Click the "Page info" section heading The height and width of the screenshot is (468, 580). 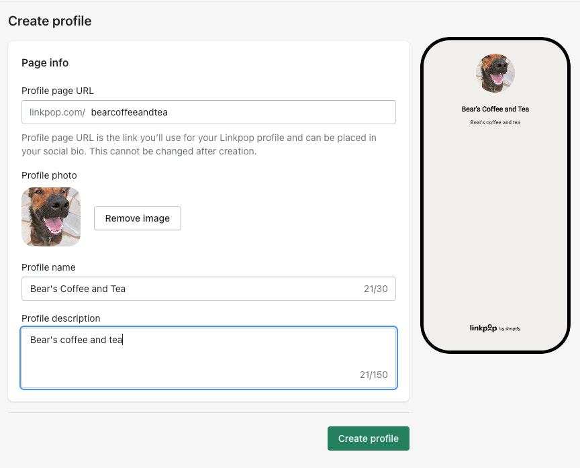[45, 62]
